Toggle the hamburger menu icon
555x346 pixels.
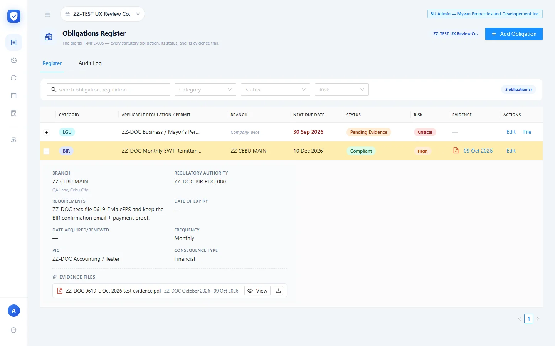point(48,14)
